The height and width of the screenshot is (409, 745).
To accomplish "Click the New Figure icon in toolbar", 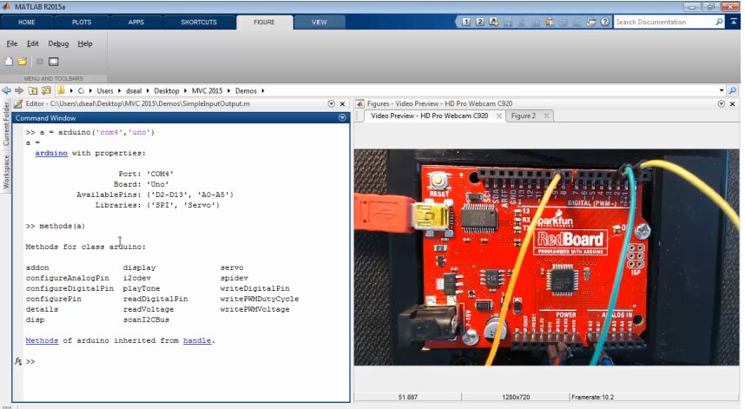I will pyautogui.click(x=9, y=62).
